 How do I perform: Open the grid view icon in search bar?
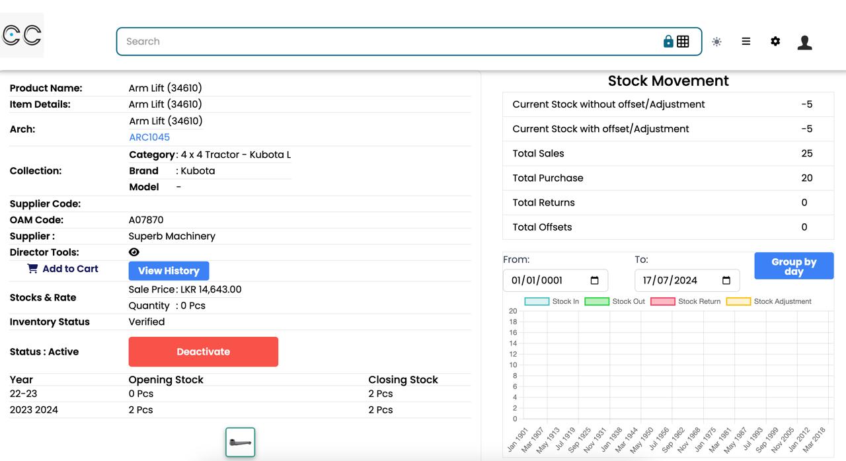pyautogui.click(x=683, y=42)
